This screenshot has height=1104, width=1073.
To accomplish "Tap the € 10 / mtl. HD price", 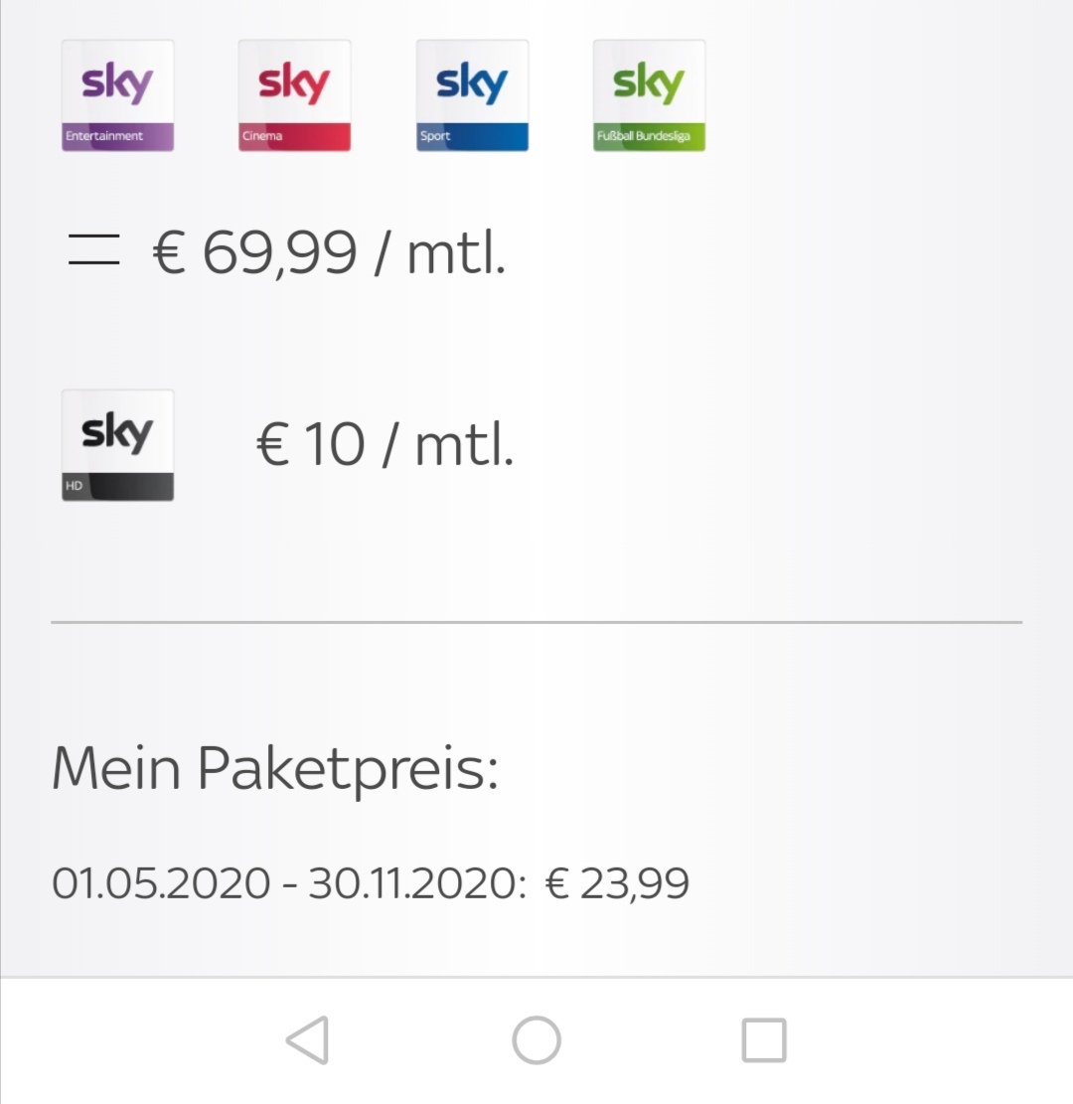I will coord(384,445).
